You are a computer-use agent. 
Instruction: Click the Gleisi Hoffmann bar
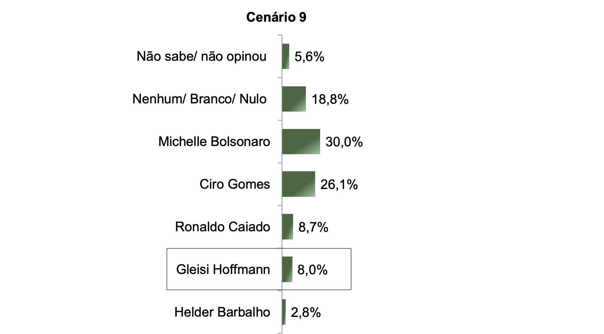tap(287, 269)
